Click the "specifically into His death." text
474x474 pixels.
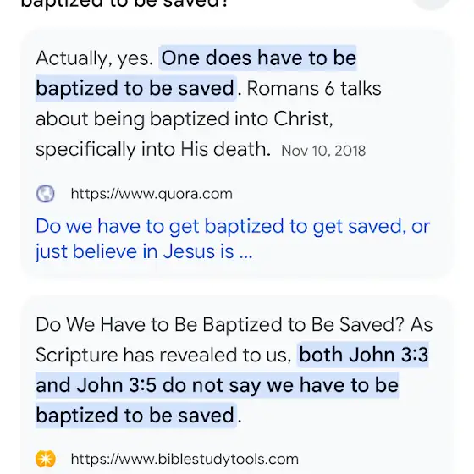coord(153,149)
